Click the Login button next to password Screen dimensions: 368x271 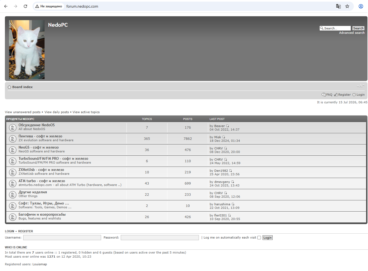[x=267, y=238]
